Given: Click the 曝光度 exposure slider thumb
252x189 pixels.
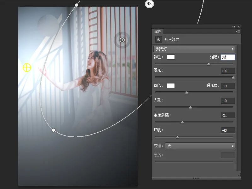Looking at the screenshot, I should click(186, 93).
